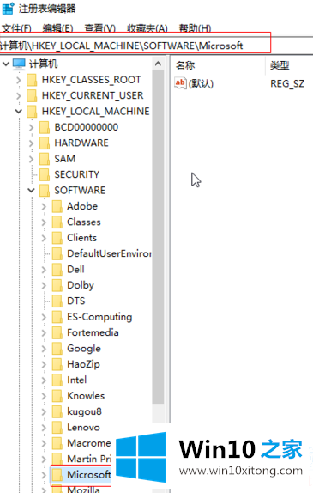Collapse the 计算机 root node
Screen dimensions: 313x493
tap(6, 64)
